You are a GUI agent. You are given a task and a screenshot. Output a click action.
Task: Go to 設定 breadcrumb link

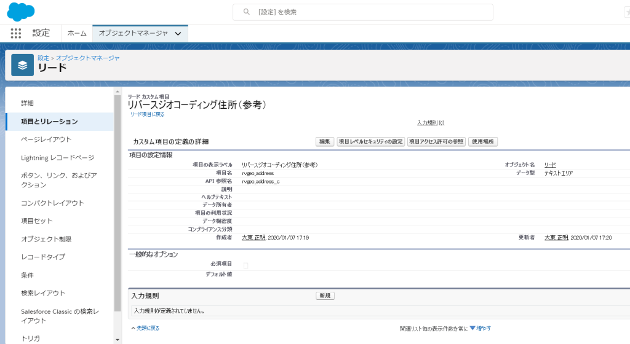coord(44,58)
